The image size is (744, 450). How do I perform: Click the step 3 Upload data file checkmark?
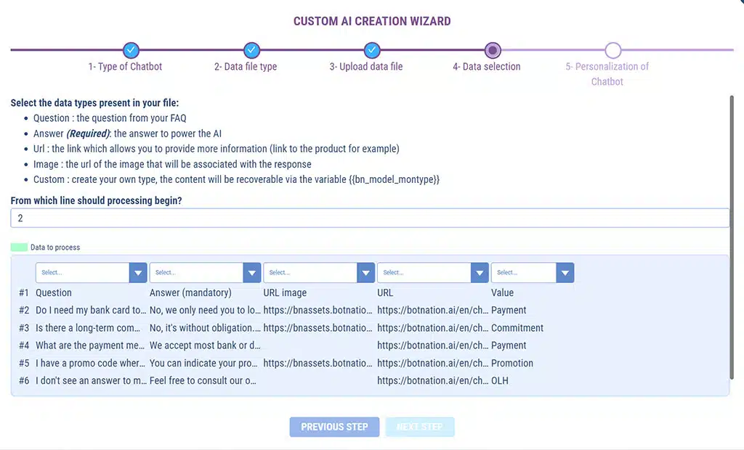372,50
